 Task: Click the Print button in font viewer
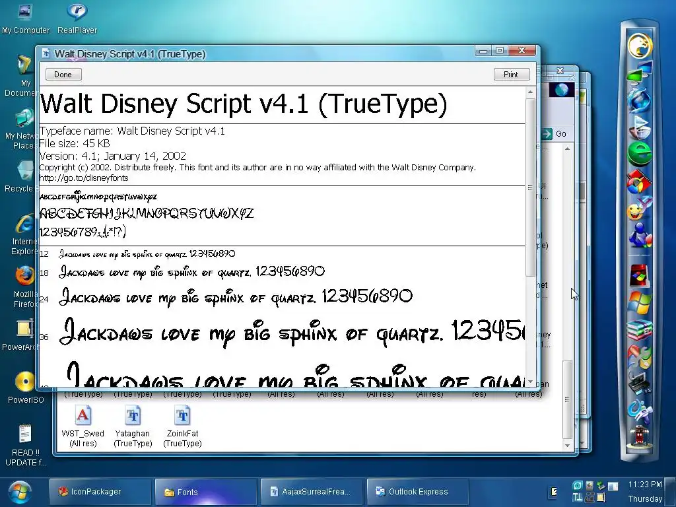pos(512,74)
